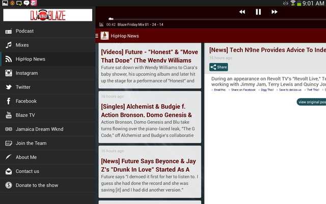
Task: Skip forward to the next track
Action: point(275,12)
